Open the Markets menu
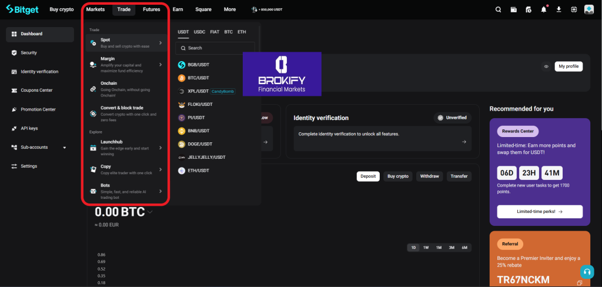Image resolution: width=602 pixels, height=287 pixels. (x=95, y=9)
